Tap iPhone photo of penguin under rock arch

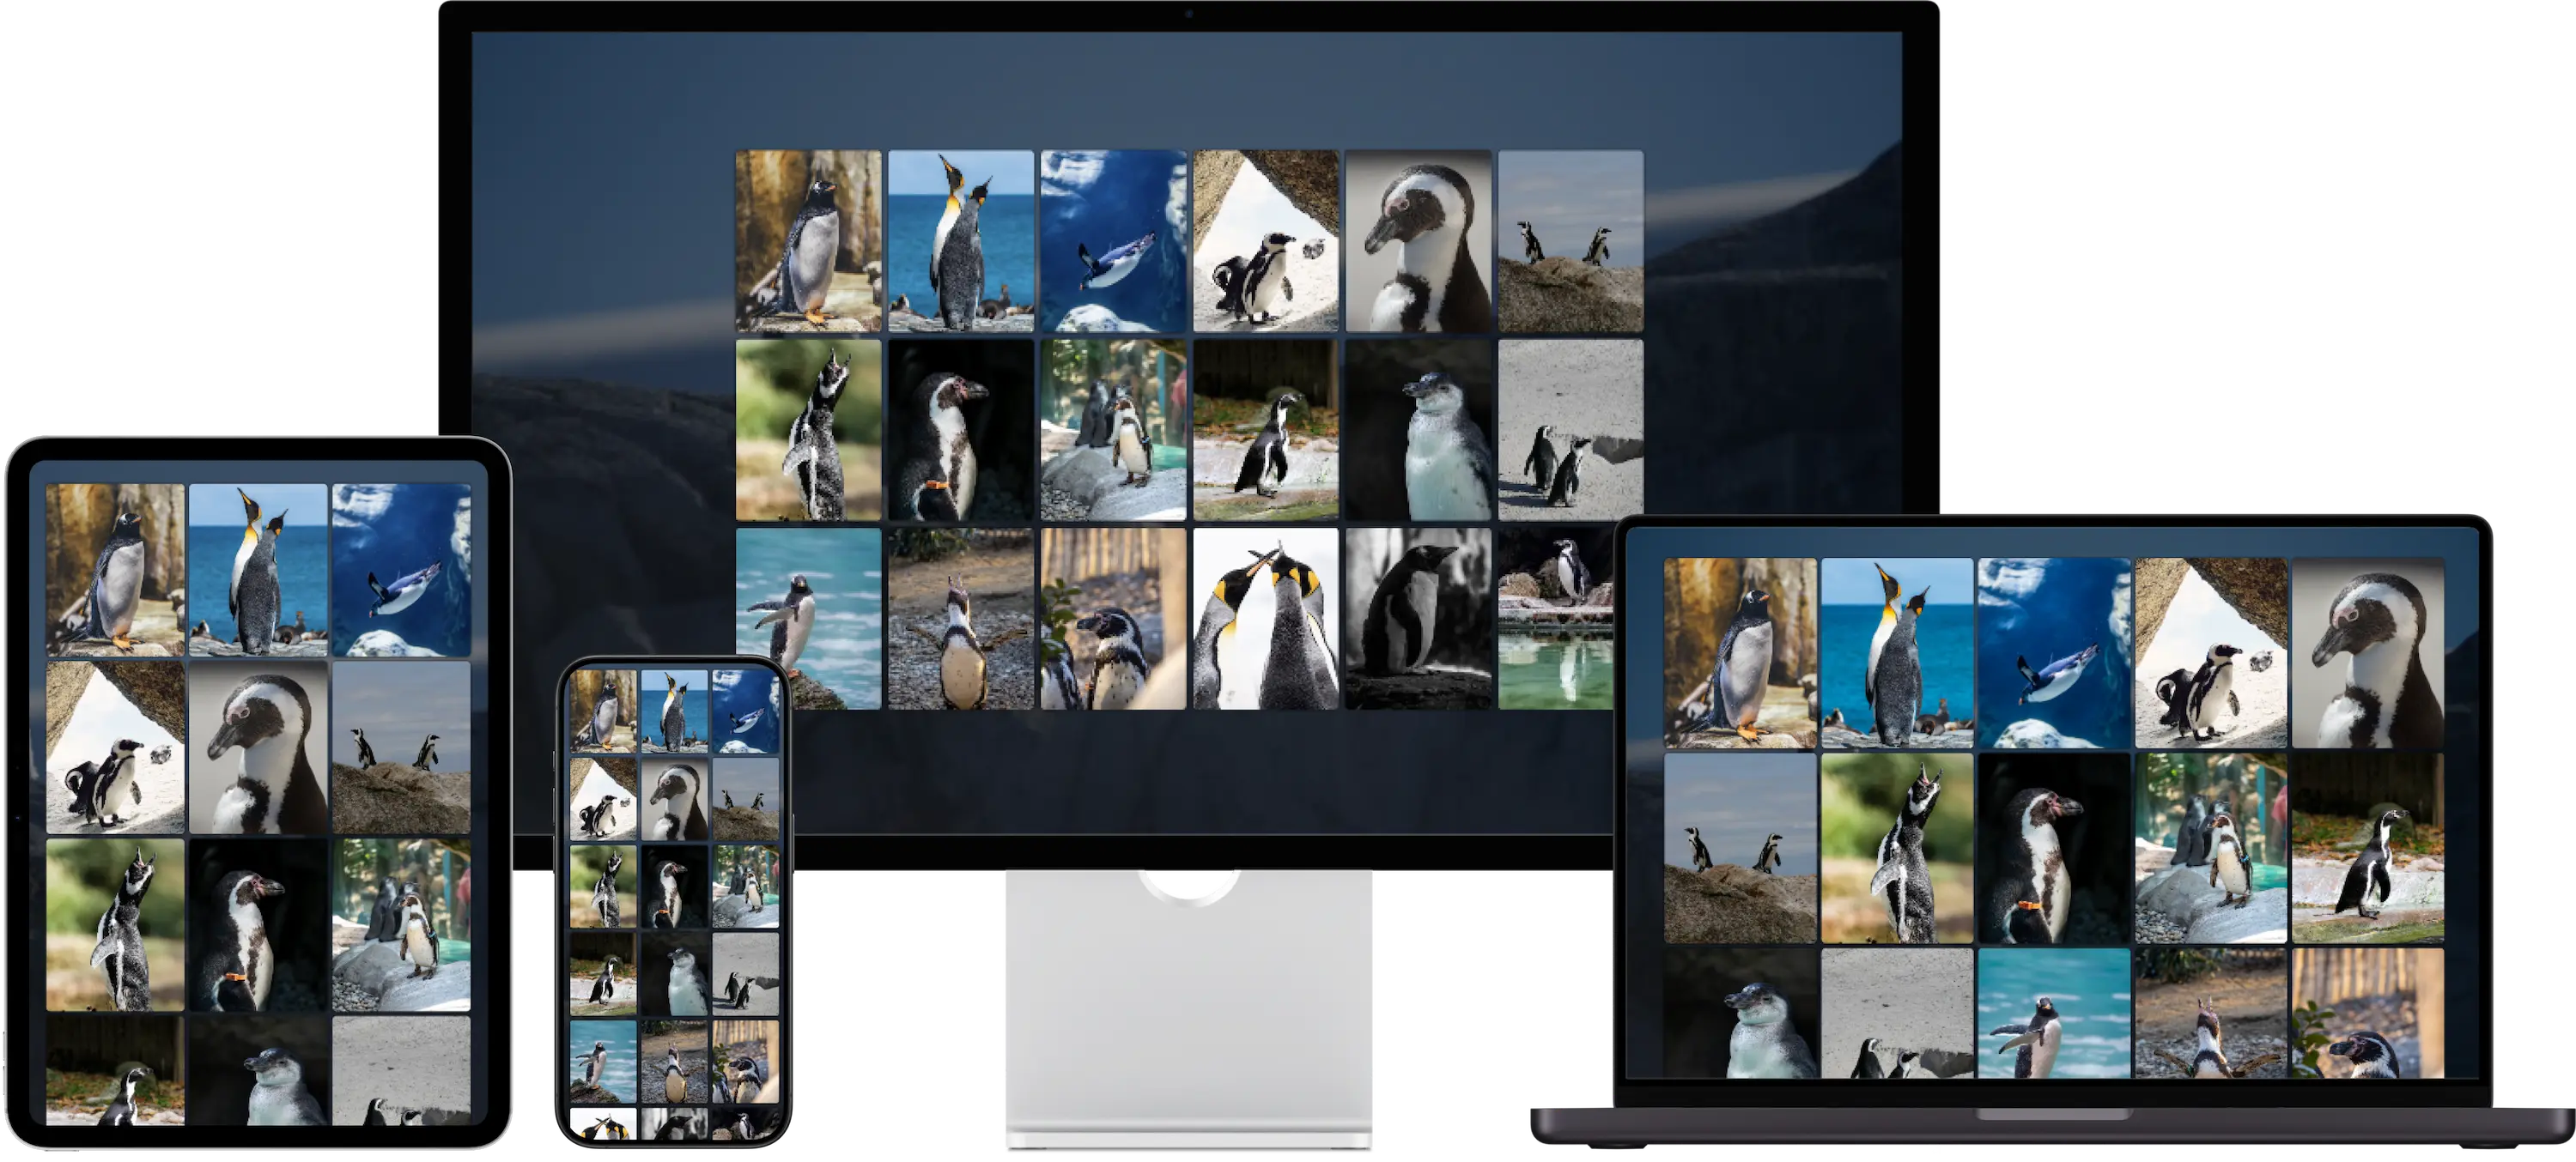(x=603, y=798)
